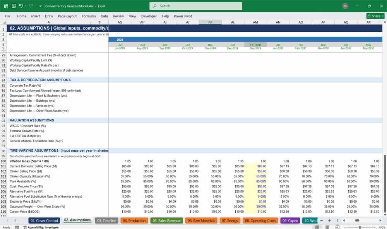Switch to Page Layout view icon
The image size is (387, 229).
327,227
